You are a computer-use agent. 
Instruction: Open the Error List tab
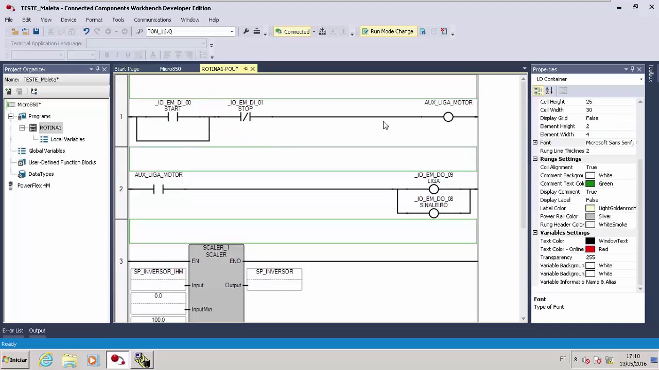pyautogui.click(x=13, y=330)
